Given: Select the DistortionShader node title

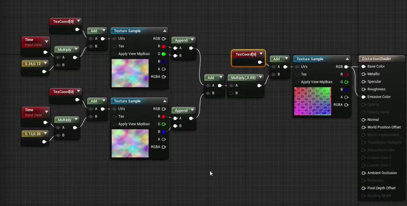Looking at the screenshot, I should 377,59.
